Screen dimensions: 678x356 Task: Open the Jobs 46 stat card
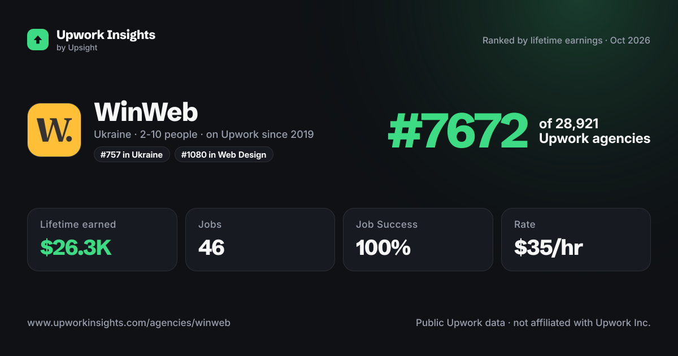click(x=260, y=240)
